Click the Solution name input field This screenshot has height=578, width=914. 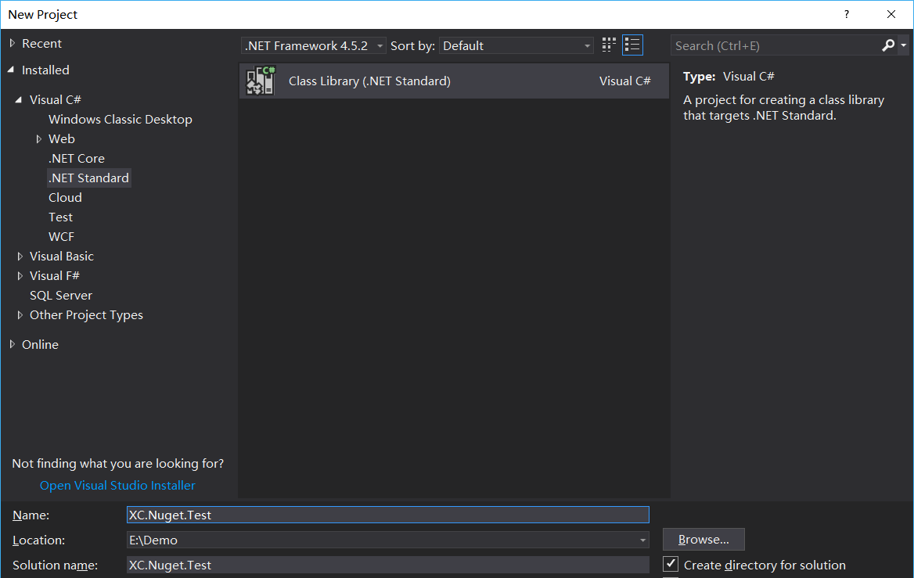(387, 565)
